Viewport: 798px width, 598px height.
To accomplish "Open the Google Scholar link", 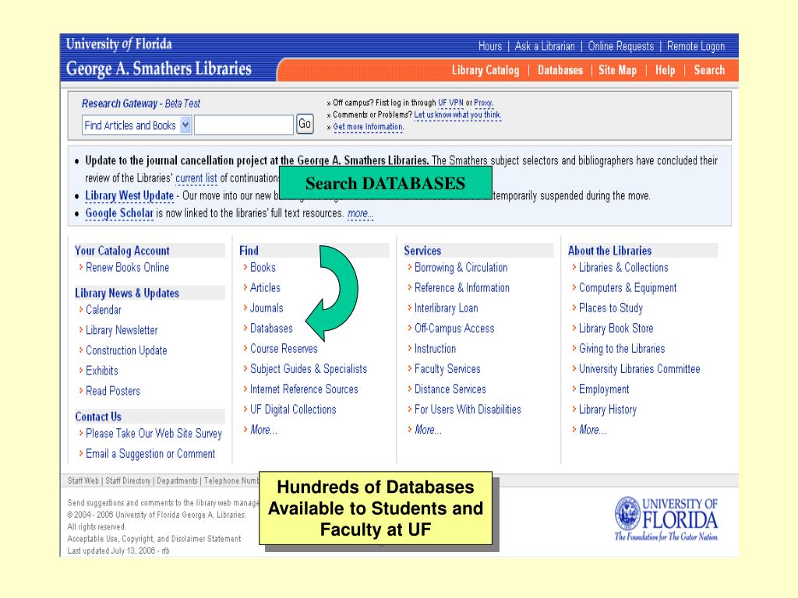I will (119, 213).
